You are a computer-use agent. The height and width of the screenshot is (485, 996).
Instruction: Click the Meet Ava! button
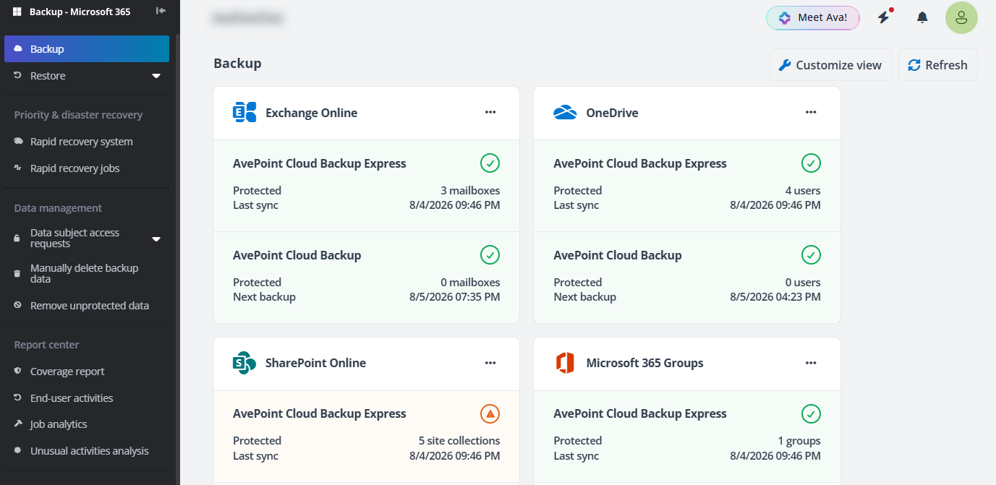point(813,17)
